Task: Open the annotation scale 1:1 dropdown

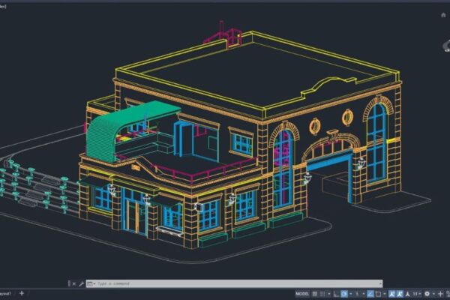Action: [x=416, y=294]
